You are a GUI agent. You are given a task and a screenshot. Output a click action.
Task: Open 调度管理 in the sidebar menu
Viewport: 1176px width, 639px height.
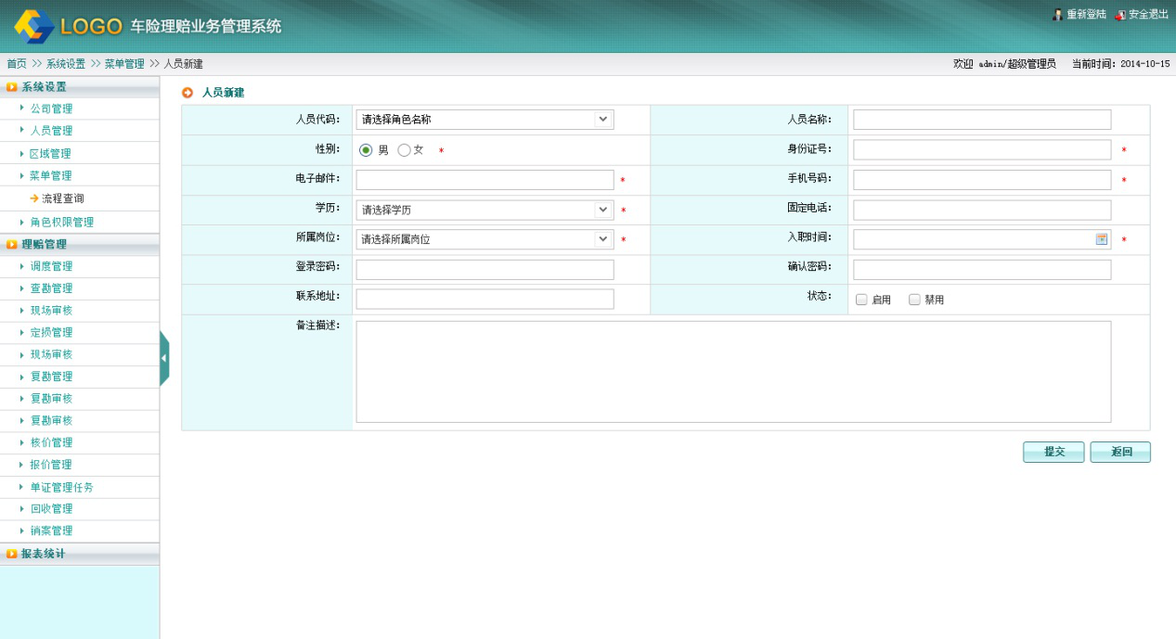51,266
